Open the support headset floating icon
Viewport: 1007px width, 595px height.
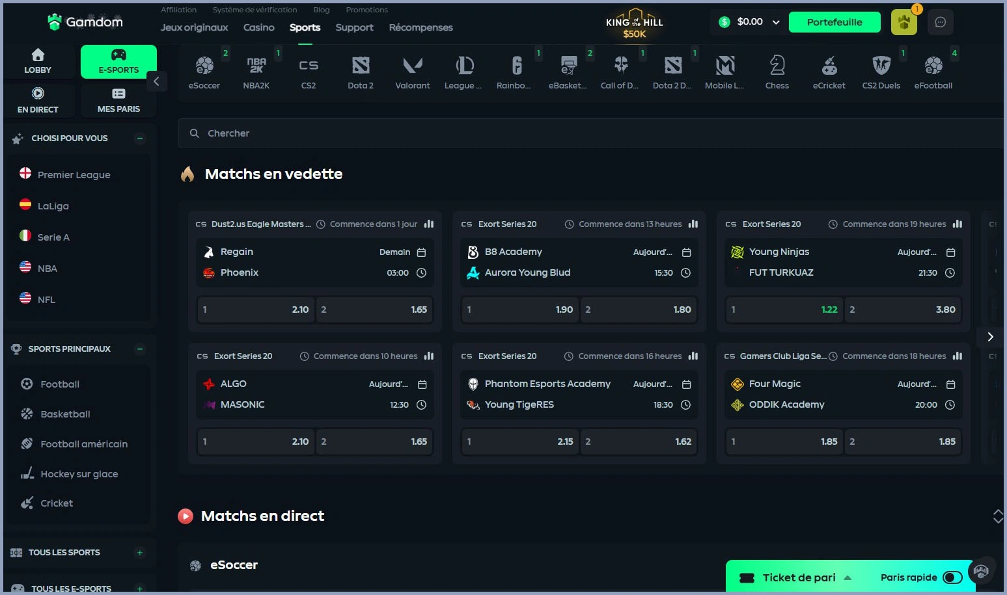[x=982, y=572]
